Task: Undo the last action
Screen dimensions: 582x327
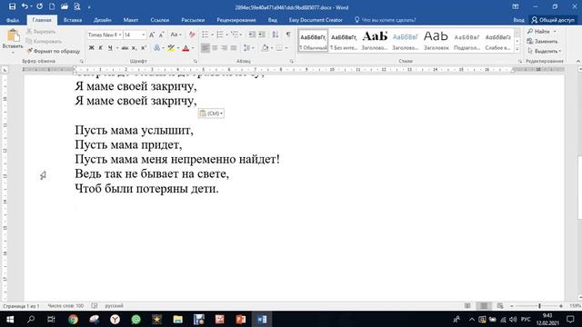Action: tap(25, 6)
